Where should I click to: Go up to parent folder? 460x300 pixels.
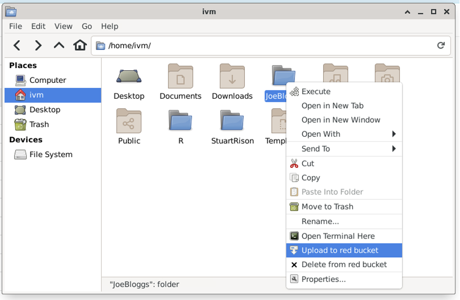click(x=59, y=46)
